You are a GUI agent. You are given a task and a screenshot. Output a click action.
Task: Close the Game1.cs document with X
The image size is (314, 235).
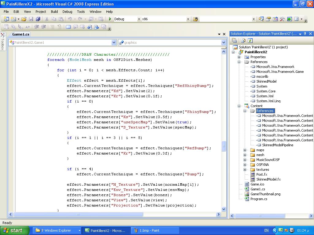click(224, 34)
